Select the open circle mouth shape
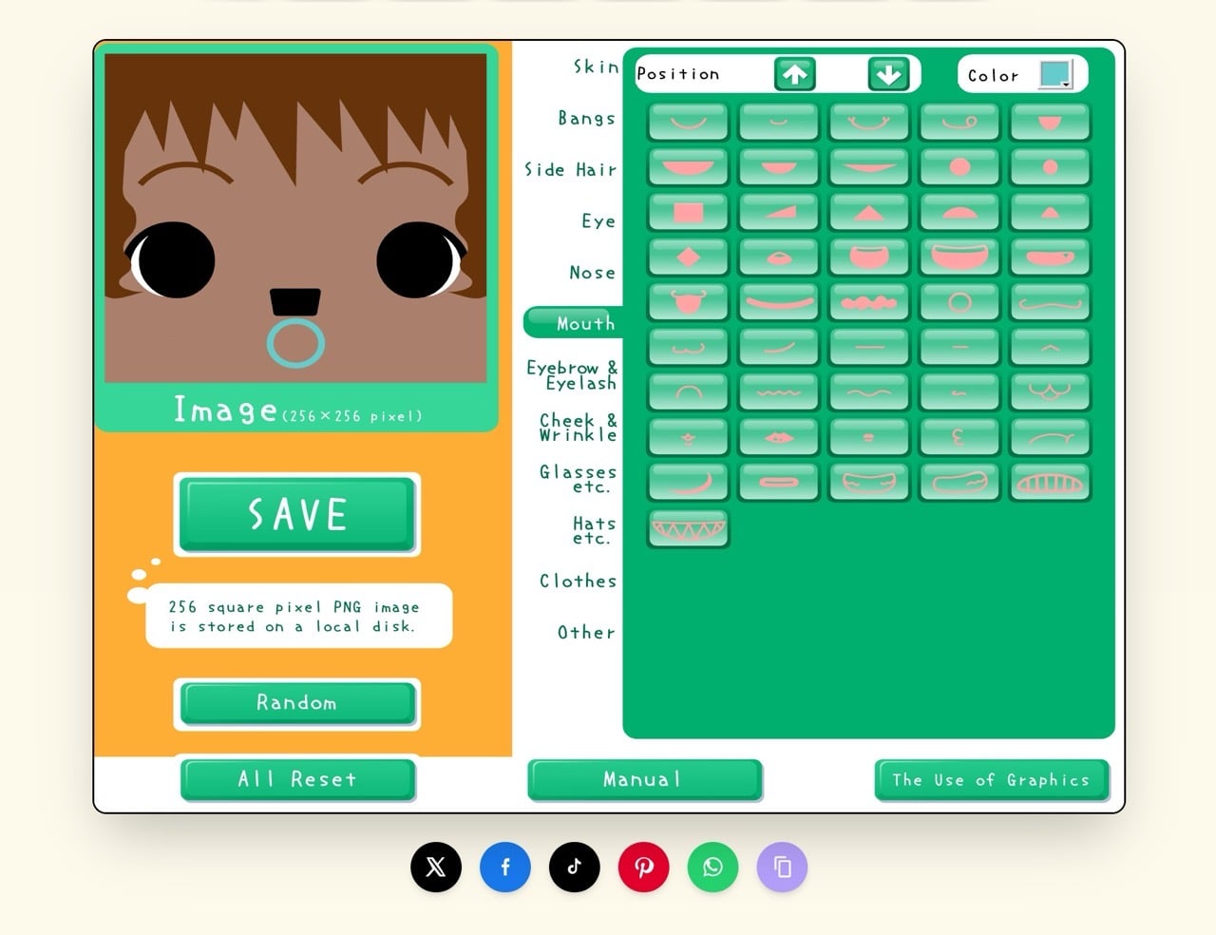The image size is (1216, 935). (x=959, y=302)
